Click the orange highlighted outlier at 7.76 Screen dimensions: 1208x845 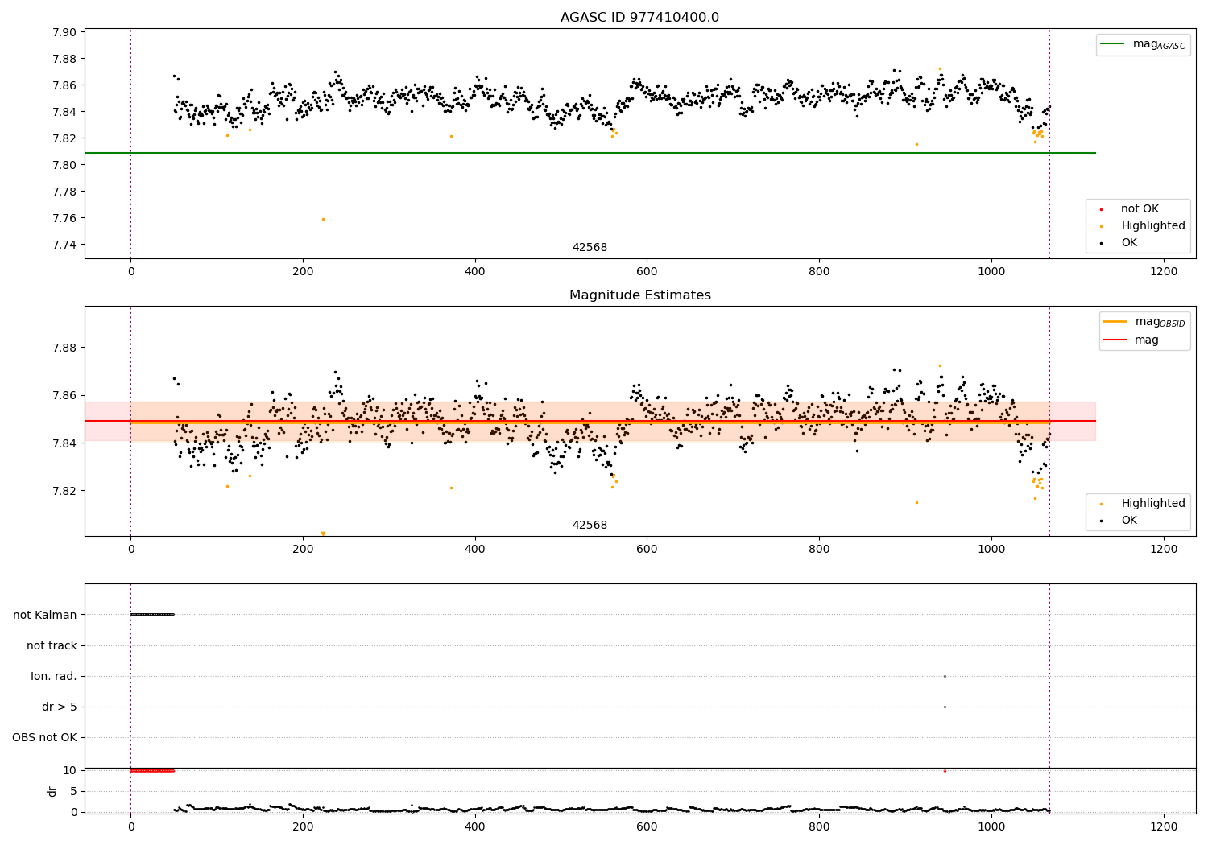pos(323,219)
